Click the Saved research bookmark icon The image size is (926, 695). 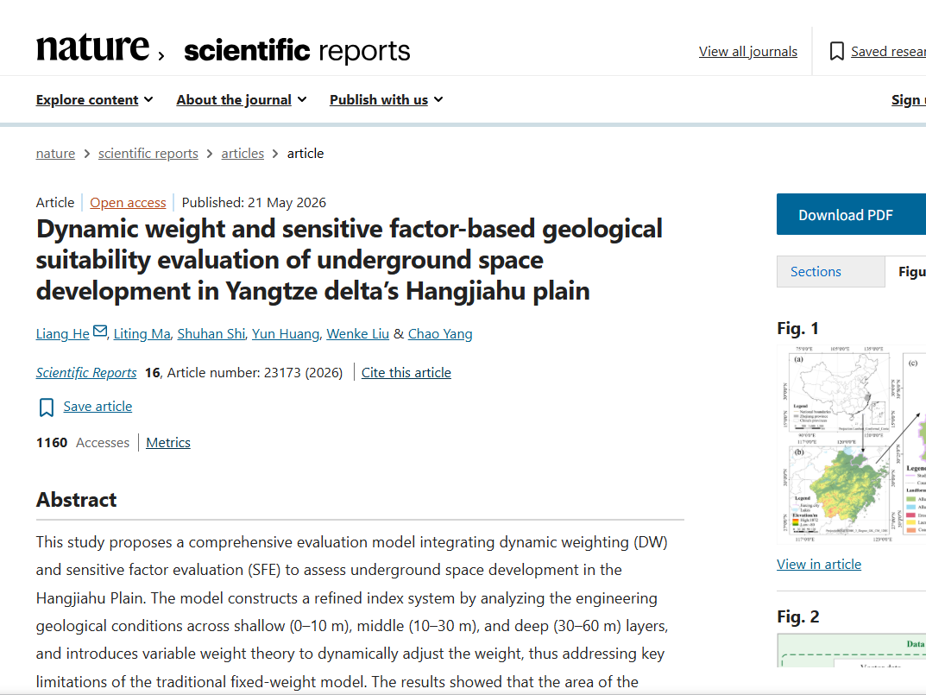[x=836, y=52]
